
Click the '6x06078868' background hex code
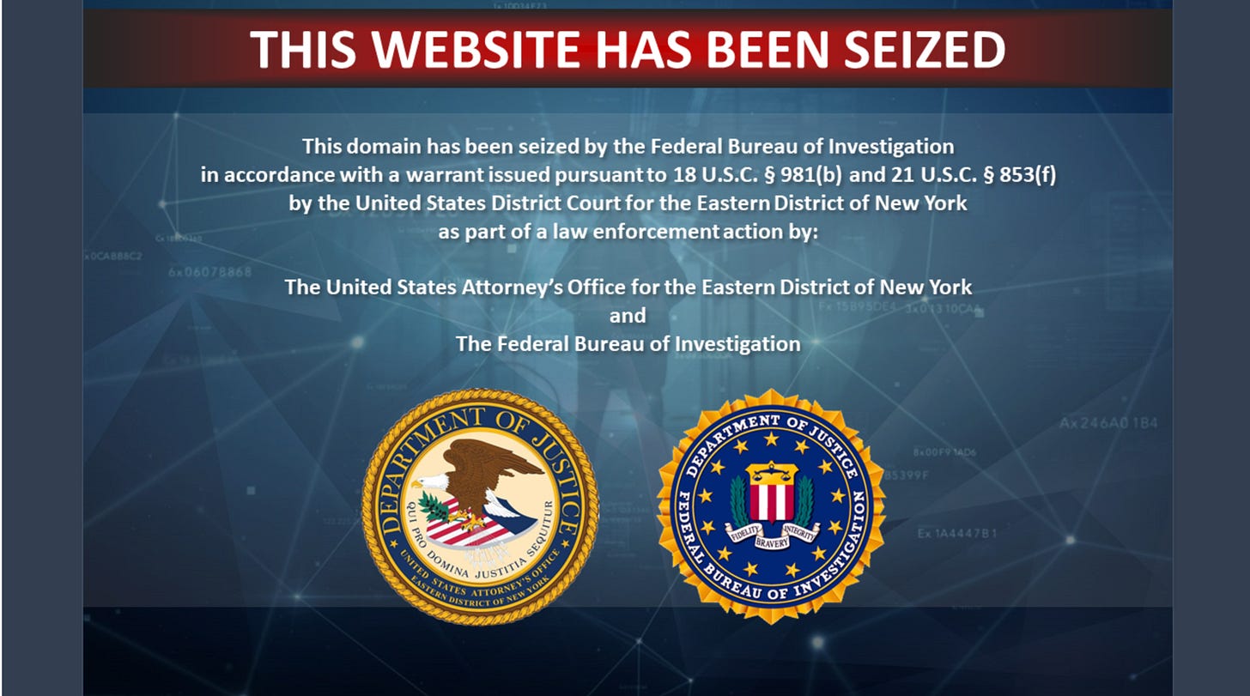(x=210, y=272)
